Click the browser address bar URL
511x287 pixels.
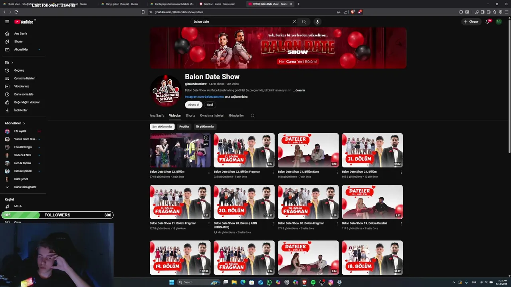tap(179, 12)
